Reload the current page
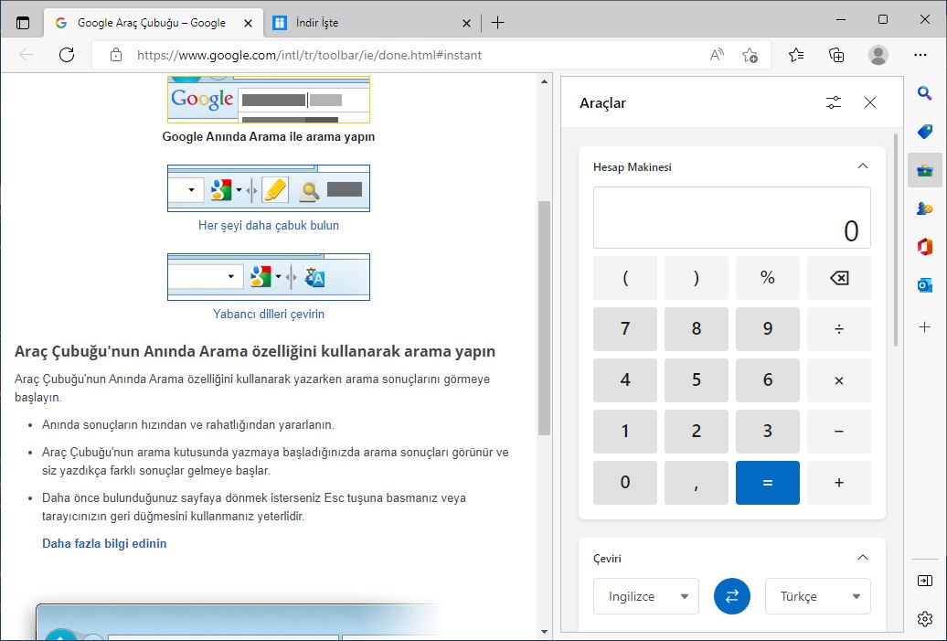The image size is (947, 641). (67, 55)
